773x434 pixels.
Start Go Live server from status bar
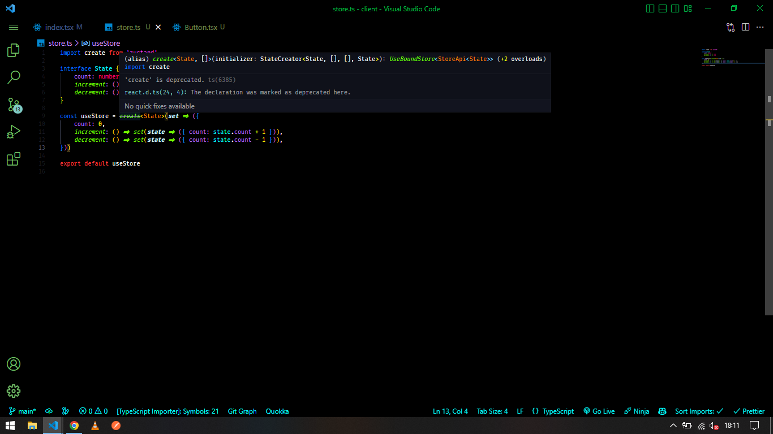pos(599,411)
